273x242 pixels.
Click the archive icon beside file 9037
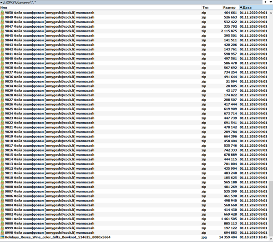pyautogui.click(x=2, y=72)
